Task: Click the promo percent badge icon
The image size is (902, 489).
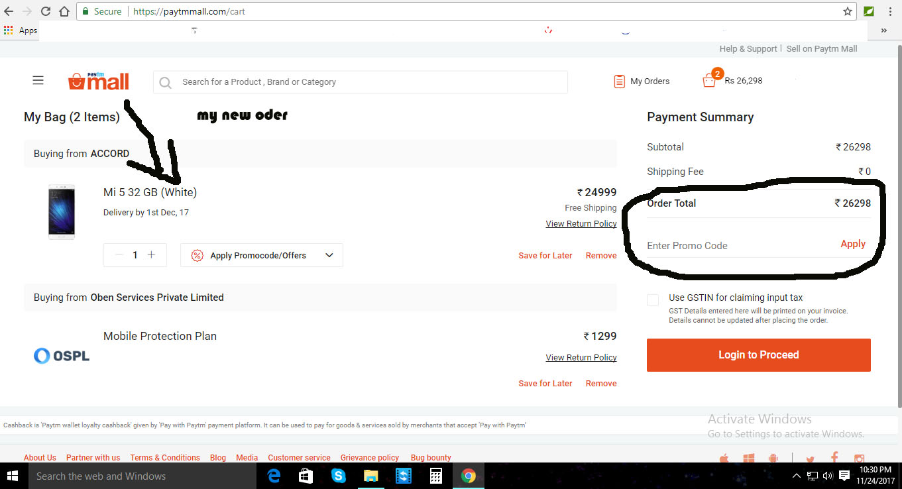Action: [197, 256]
